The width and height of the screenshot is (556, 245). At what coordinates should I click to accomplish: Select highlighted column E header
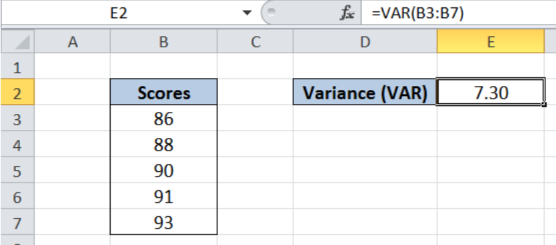[x=491, y=42]
